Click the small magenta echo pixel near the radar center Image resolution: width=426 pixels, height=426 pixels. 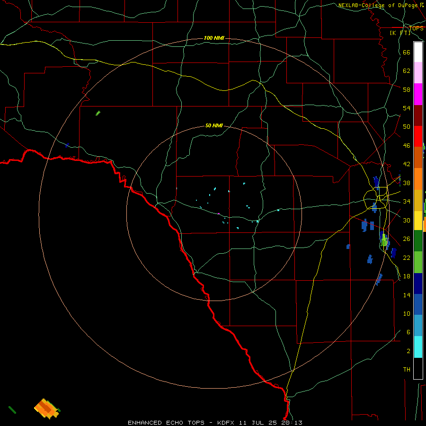pyautogui.click(x=219, y=214)
